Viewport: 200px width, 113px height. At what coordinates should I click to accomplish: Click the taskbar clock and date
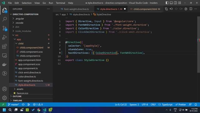193,110
